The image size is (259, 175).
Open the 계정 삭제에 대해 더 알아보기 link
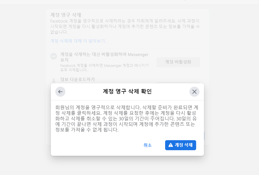point(78,41)
